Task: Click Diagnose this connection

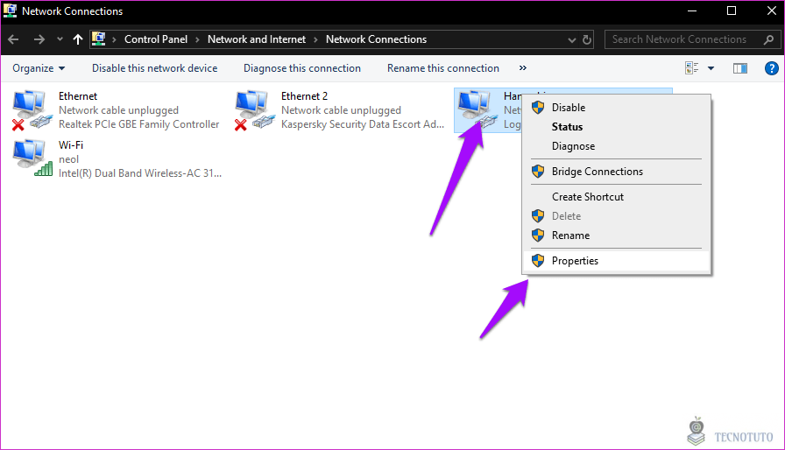Action: [x=302, y=68]
